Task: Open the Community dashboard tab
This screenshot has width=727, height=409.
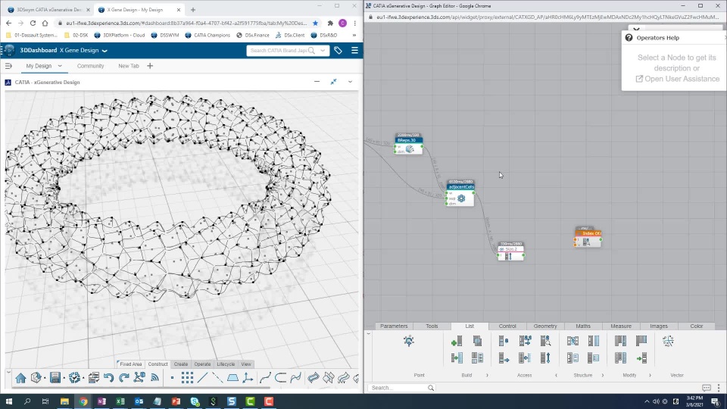Action: [90, 66]
